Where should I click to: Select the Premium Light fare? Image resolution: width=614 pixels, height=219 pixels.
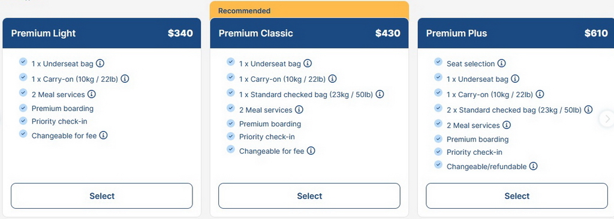(102, 196)
